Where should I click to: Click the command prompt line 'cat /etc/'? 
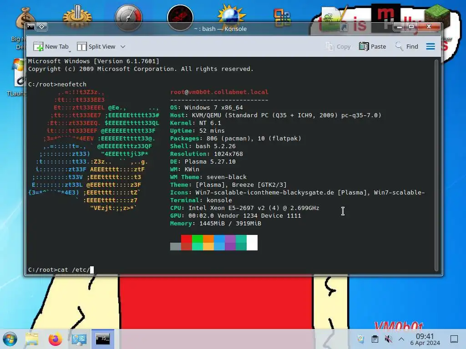click(x=61, y=270)
